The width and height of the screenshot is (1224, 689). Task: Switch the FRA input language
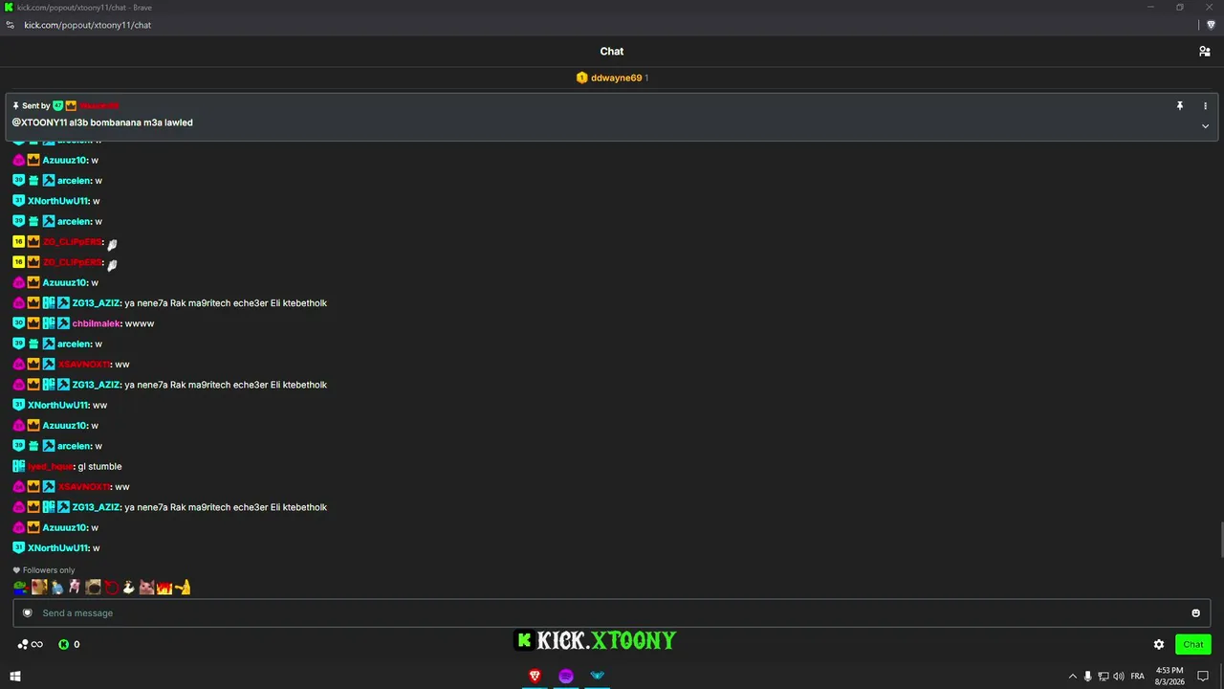1137,677
